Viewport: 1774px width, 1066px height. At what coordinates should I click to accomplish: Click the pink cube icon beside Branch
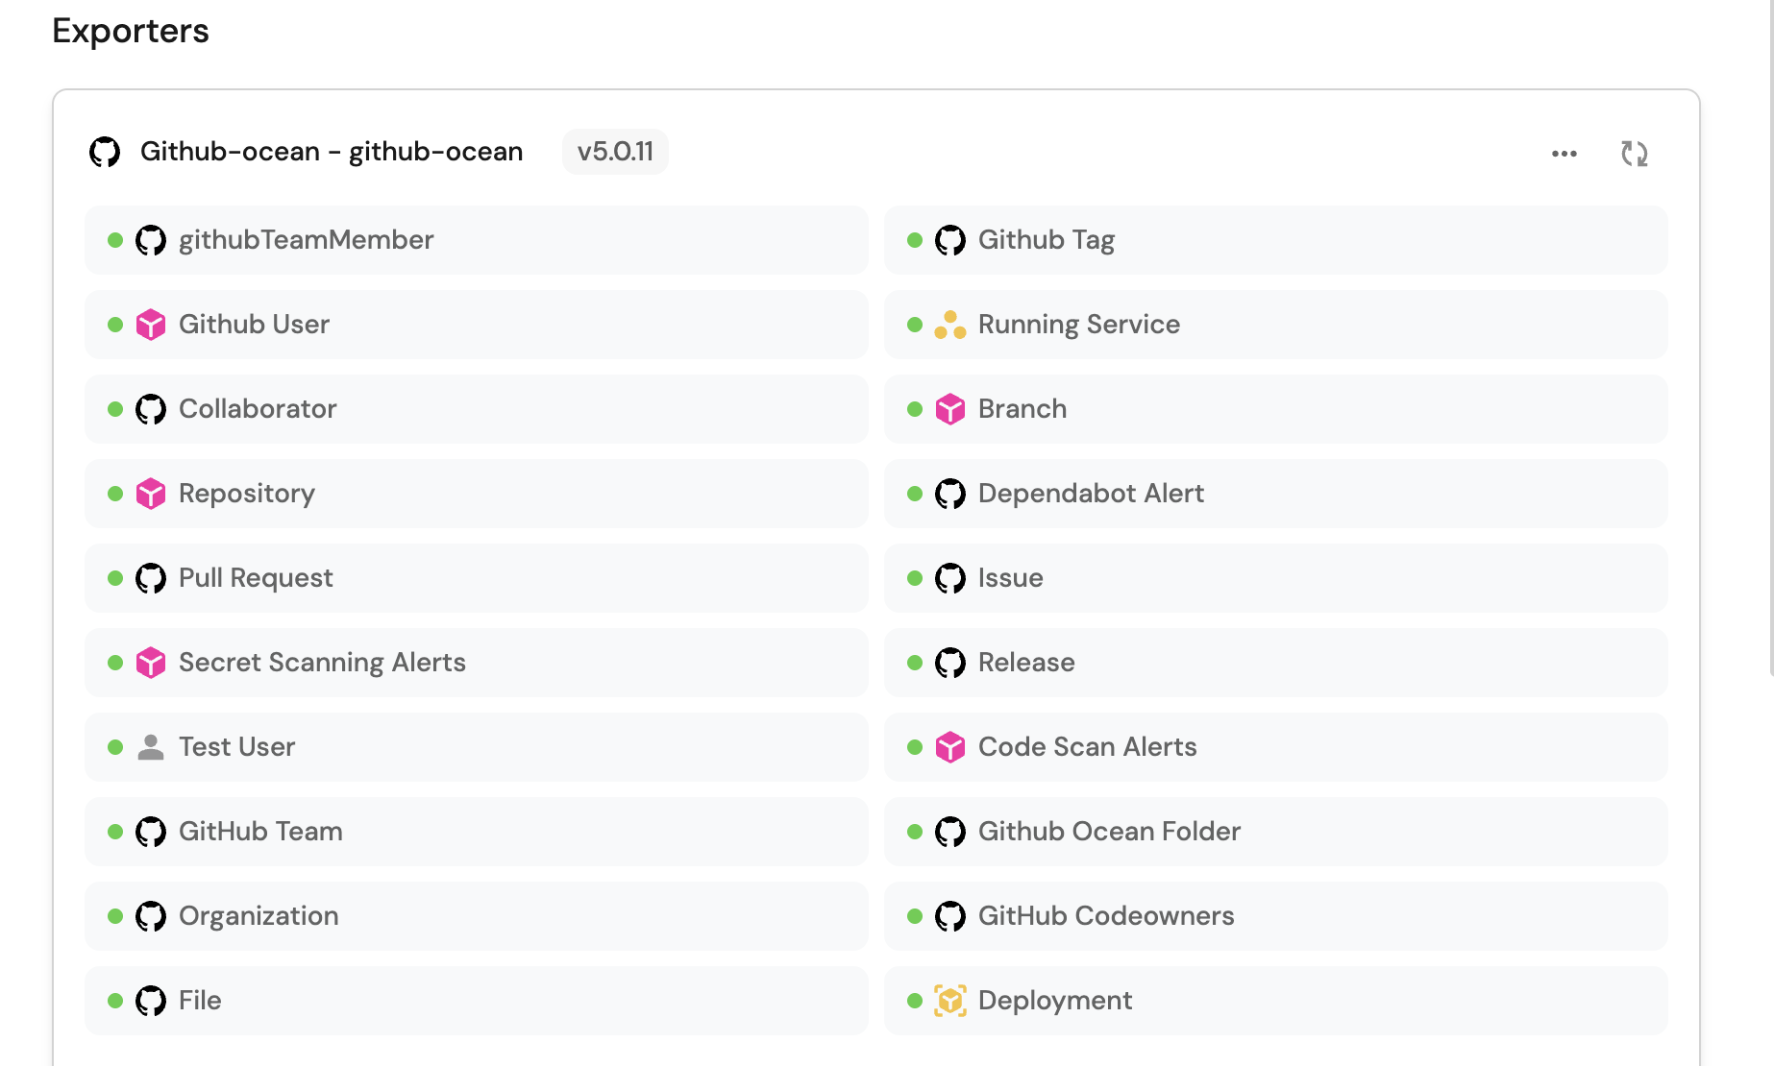coord(949,409)
